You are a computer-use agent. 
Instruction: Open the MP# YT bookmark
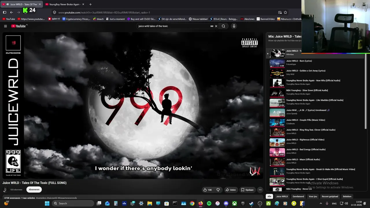tap(54, 19)
